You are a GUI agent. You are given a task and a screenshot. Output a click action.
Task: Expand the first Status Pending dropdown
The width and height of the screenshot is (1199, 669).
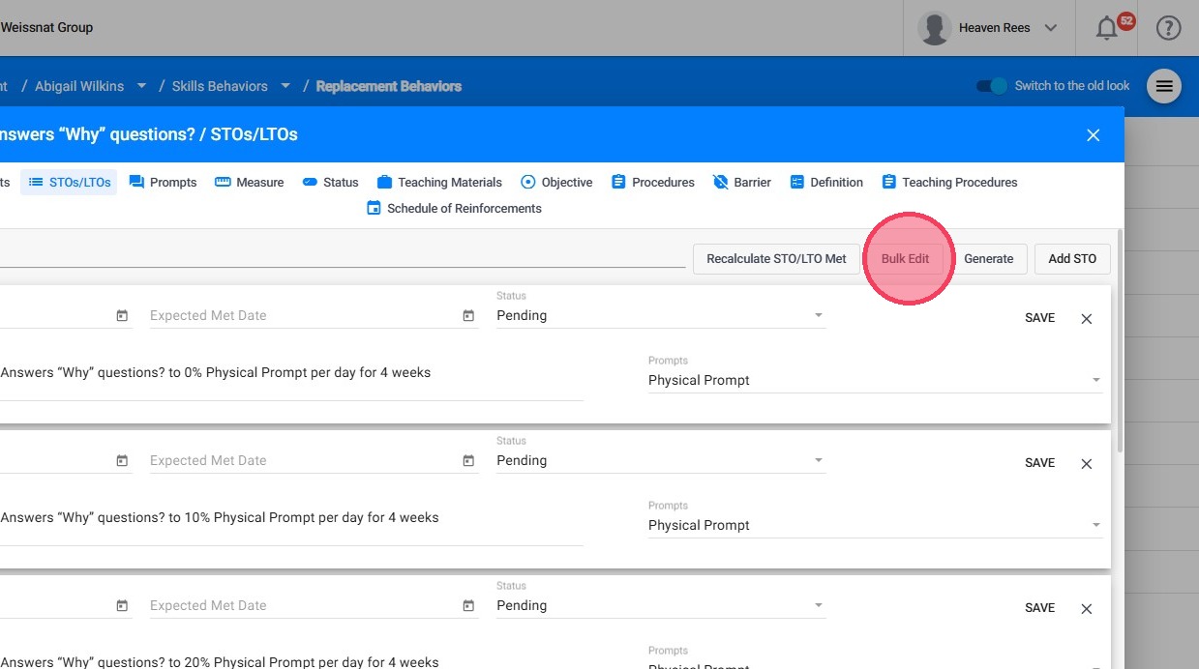click(818, 316)
